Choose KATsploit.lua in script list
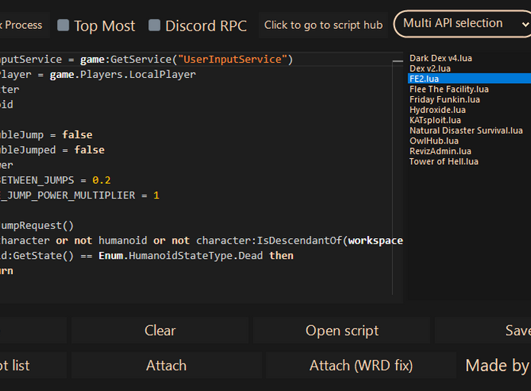 (x=435, y=120)
